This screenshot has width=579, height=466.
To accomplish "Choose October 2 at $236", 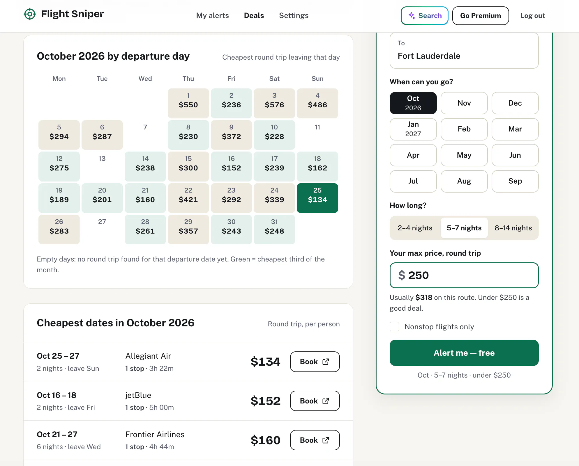I will 231,103.
